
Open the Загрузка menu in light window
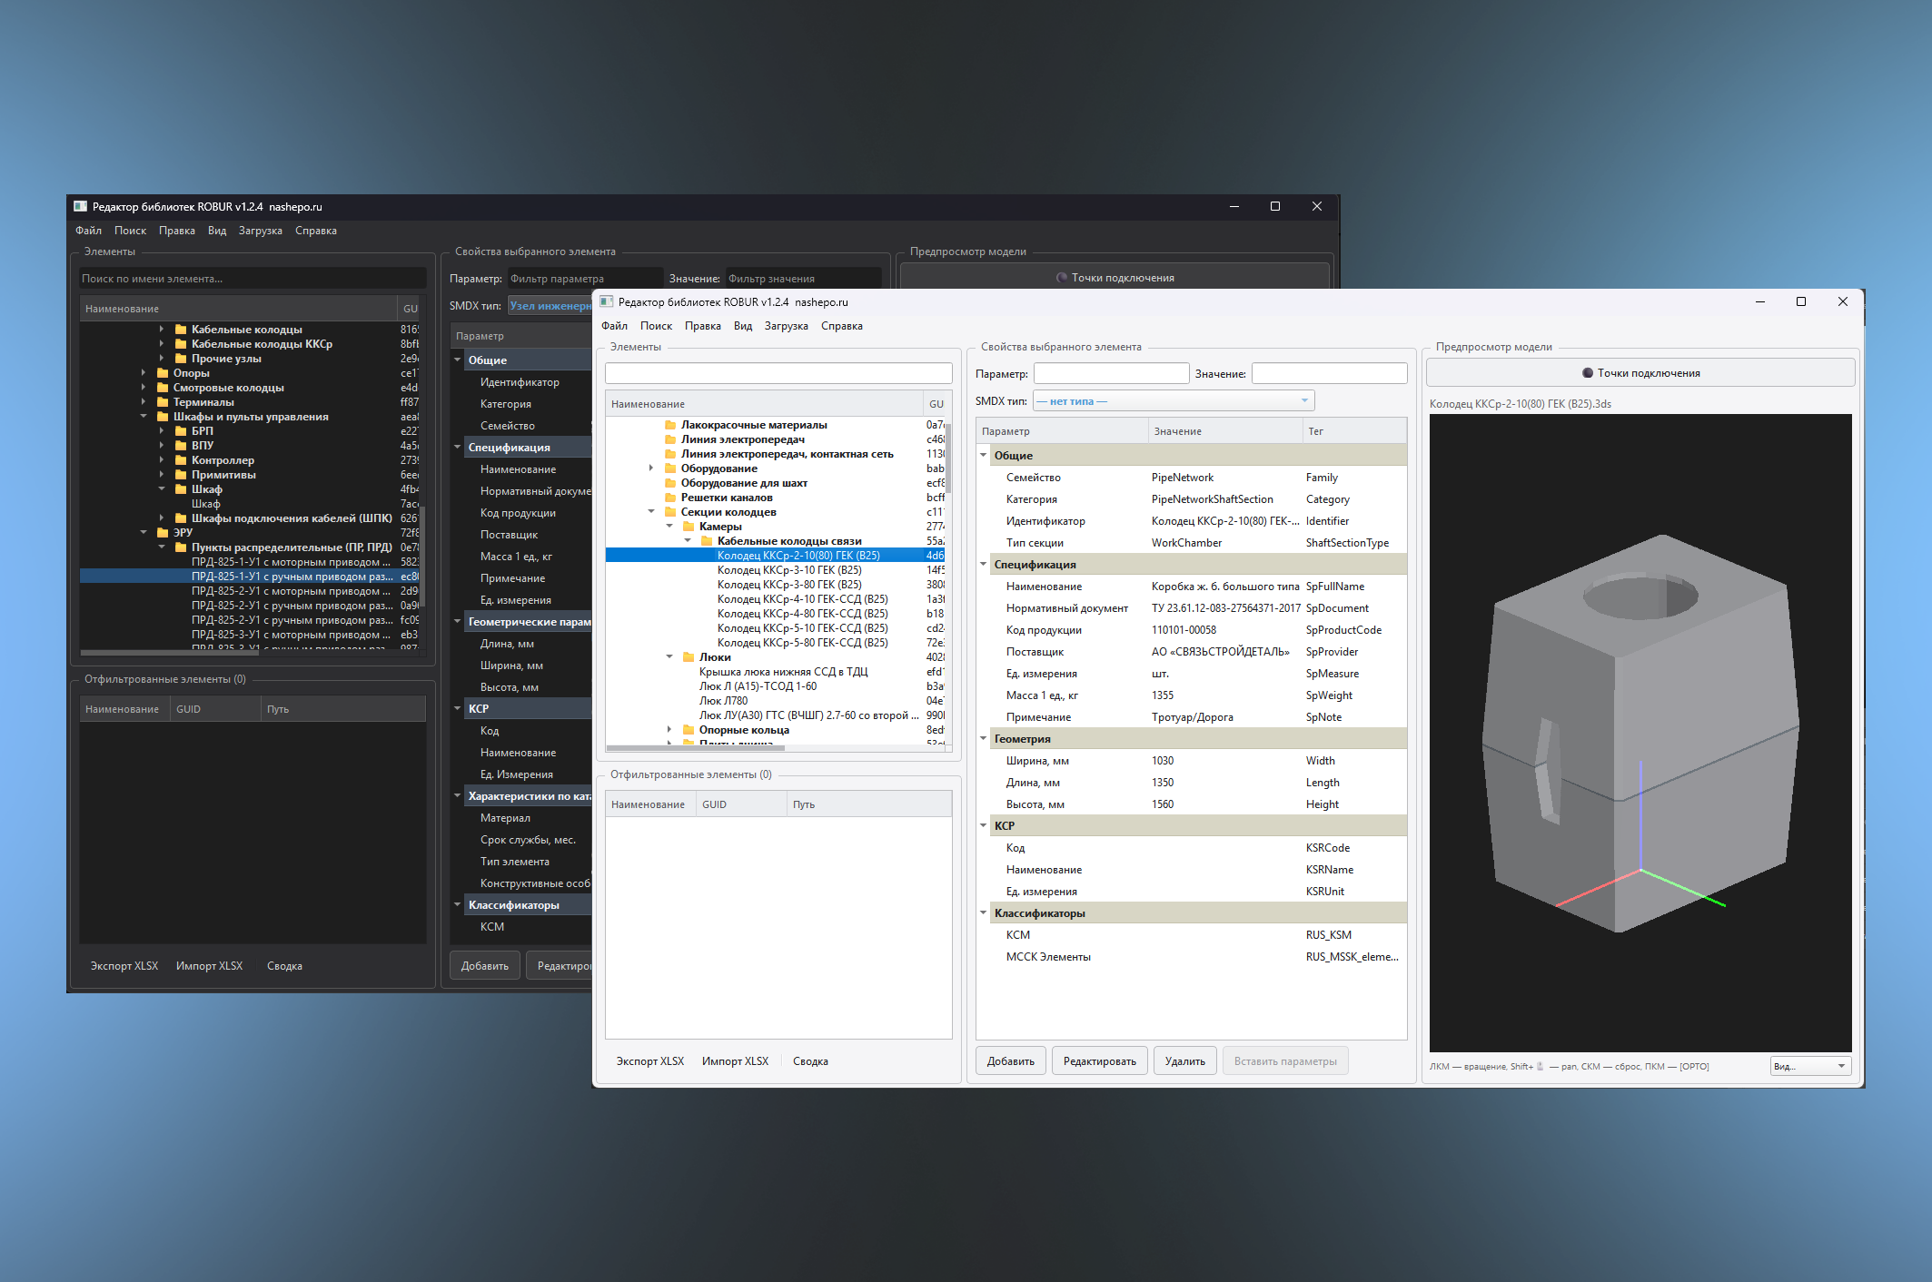click(x=786, y=326)
